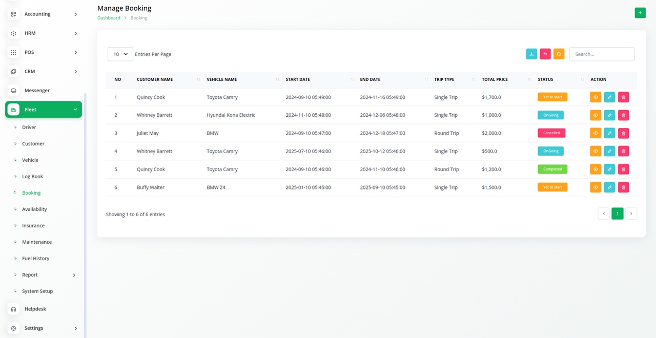Click the Messenger chat icon

pyautogui.click(x=13, y=91)
